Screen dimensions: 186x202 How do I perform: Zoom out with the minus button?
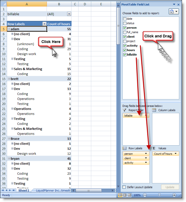point(145,195)
